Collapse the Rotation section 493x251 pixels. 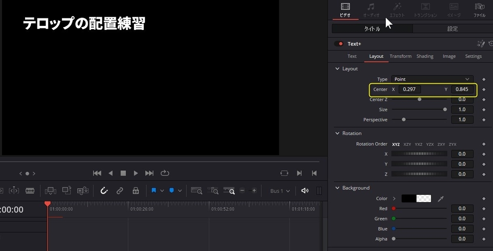(x=337, y=133)
